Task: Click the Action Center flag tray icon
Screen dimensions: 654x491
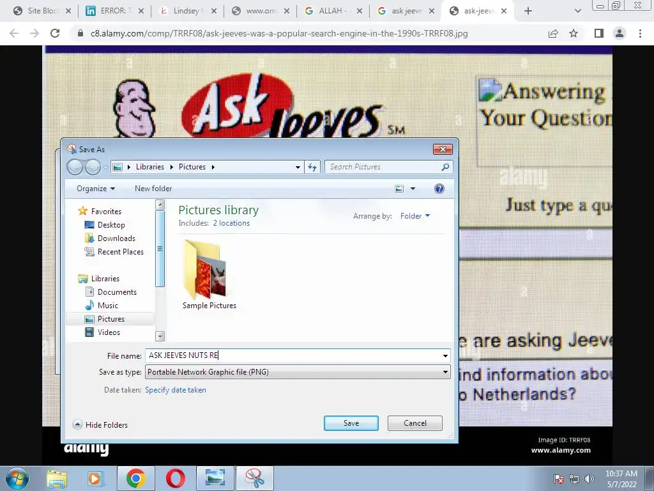Action: click(x=558, y=479)
